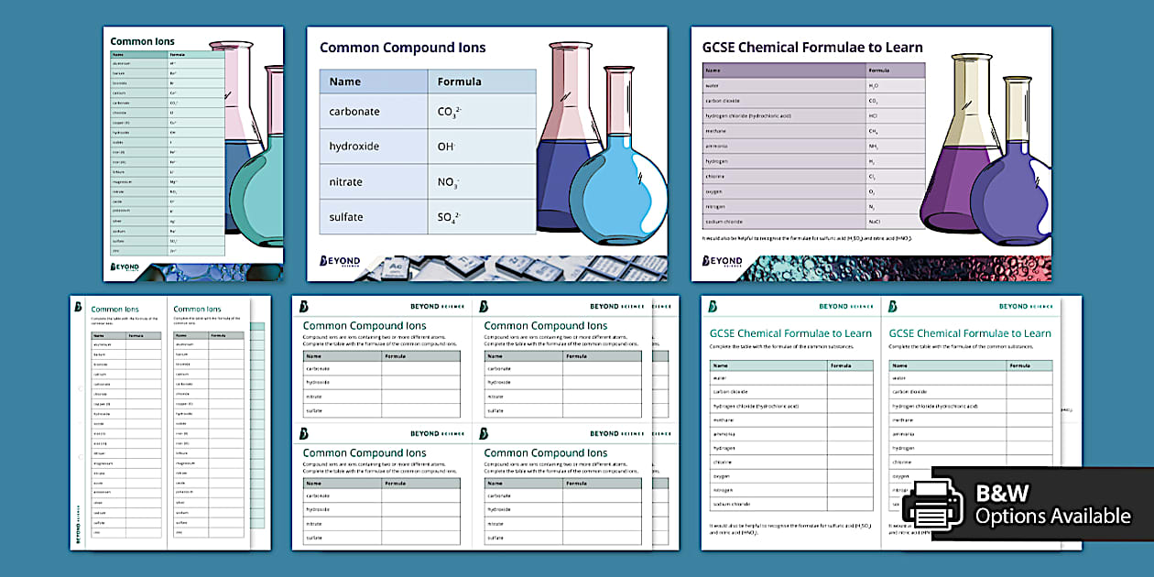Screen dimensions: 1154x577
Task: Select the sulfate row in the compound ions table
Action: pyautogui.click(x=426, y=217)
